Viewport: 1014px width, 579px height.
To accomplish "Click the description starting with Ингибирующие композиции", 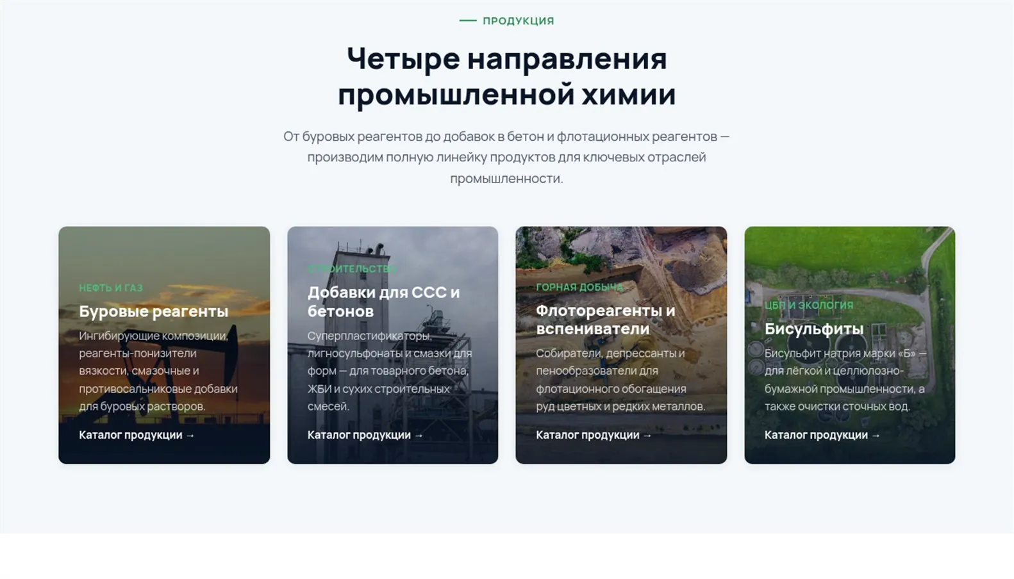I will point(158,371).
